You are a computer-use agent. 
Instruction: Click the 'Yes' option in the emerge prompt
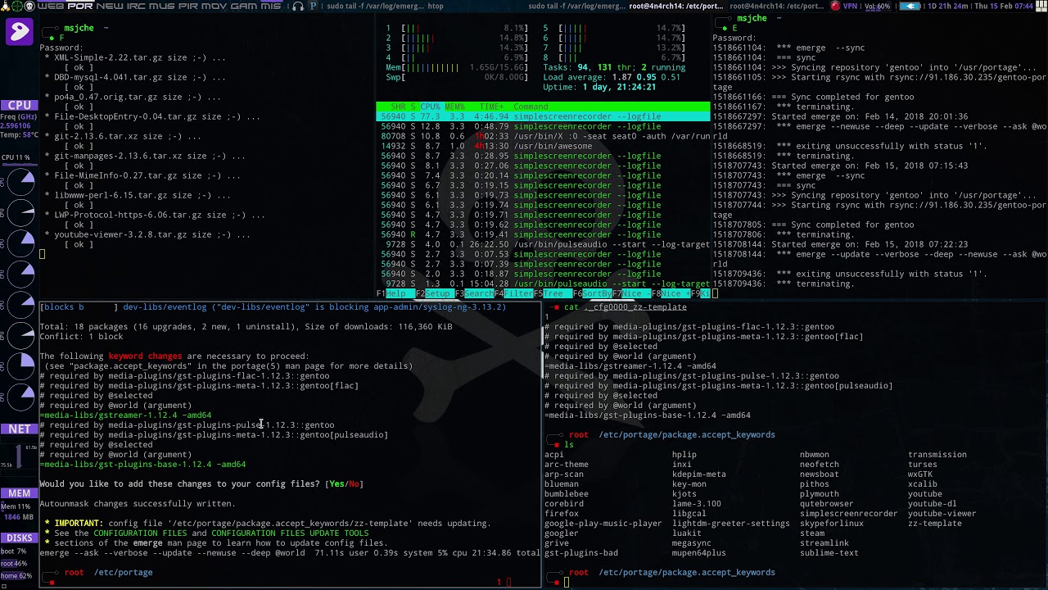point(337,483)
